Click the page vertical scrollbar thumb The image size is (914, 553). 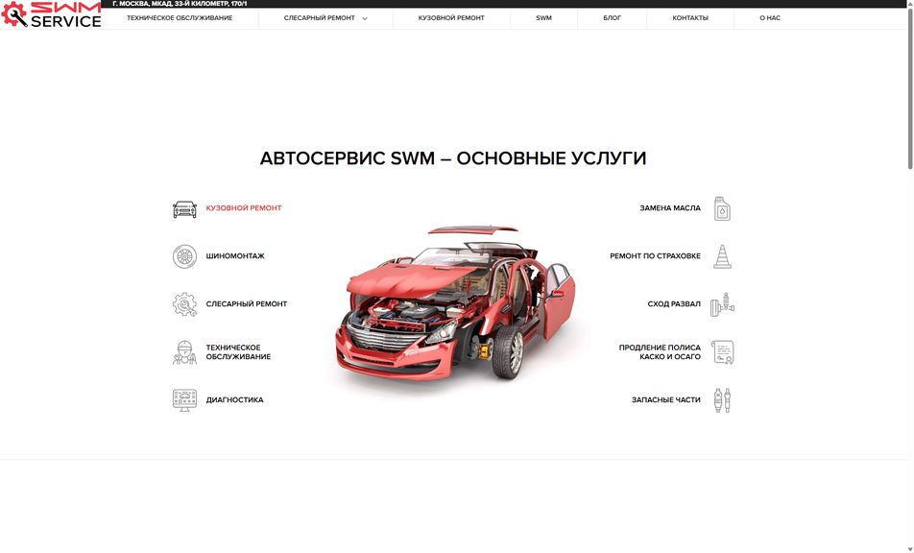pos(910,87)
